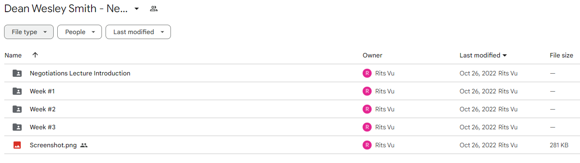The width and height of the screenshot is (580, 163).
Task: Expand the File type filter
Action: 29,32
